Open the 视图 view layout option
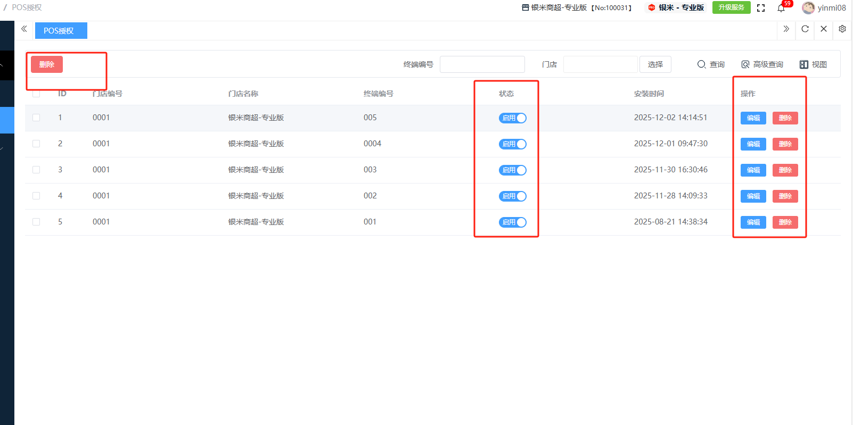Screen dimensions: 853x425 (813, 64)
